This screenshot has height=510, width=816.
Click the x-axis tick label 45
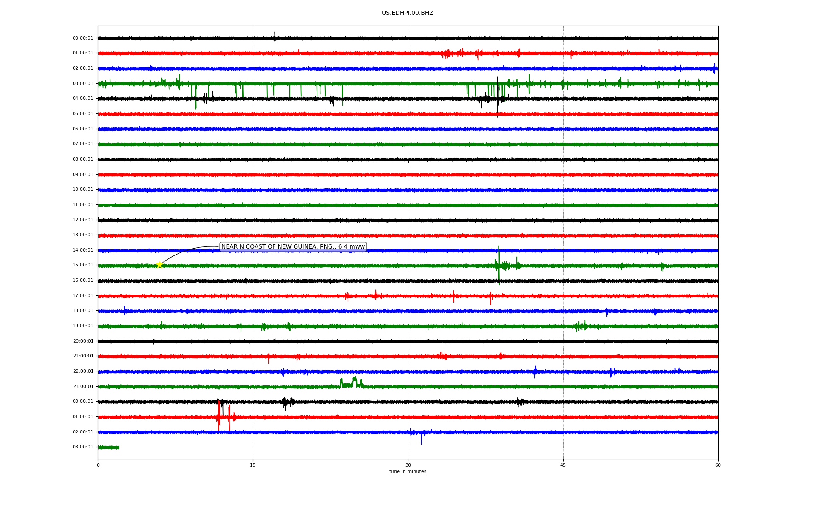click(563, 465)
